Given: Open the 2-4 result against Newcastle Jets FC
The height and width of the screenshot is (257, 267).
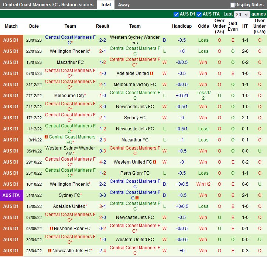Looking at the screenshot, I should [103, 250].
